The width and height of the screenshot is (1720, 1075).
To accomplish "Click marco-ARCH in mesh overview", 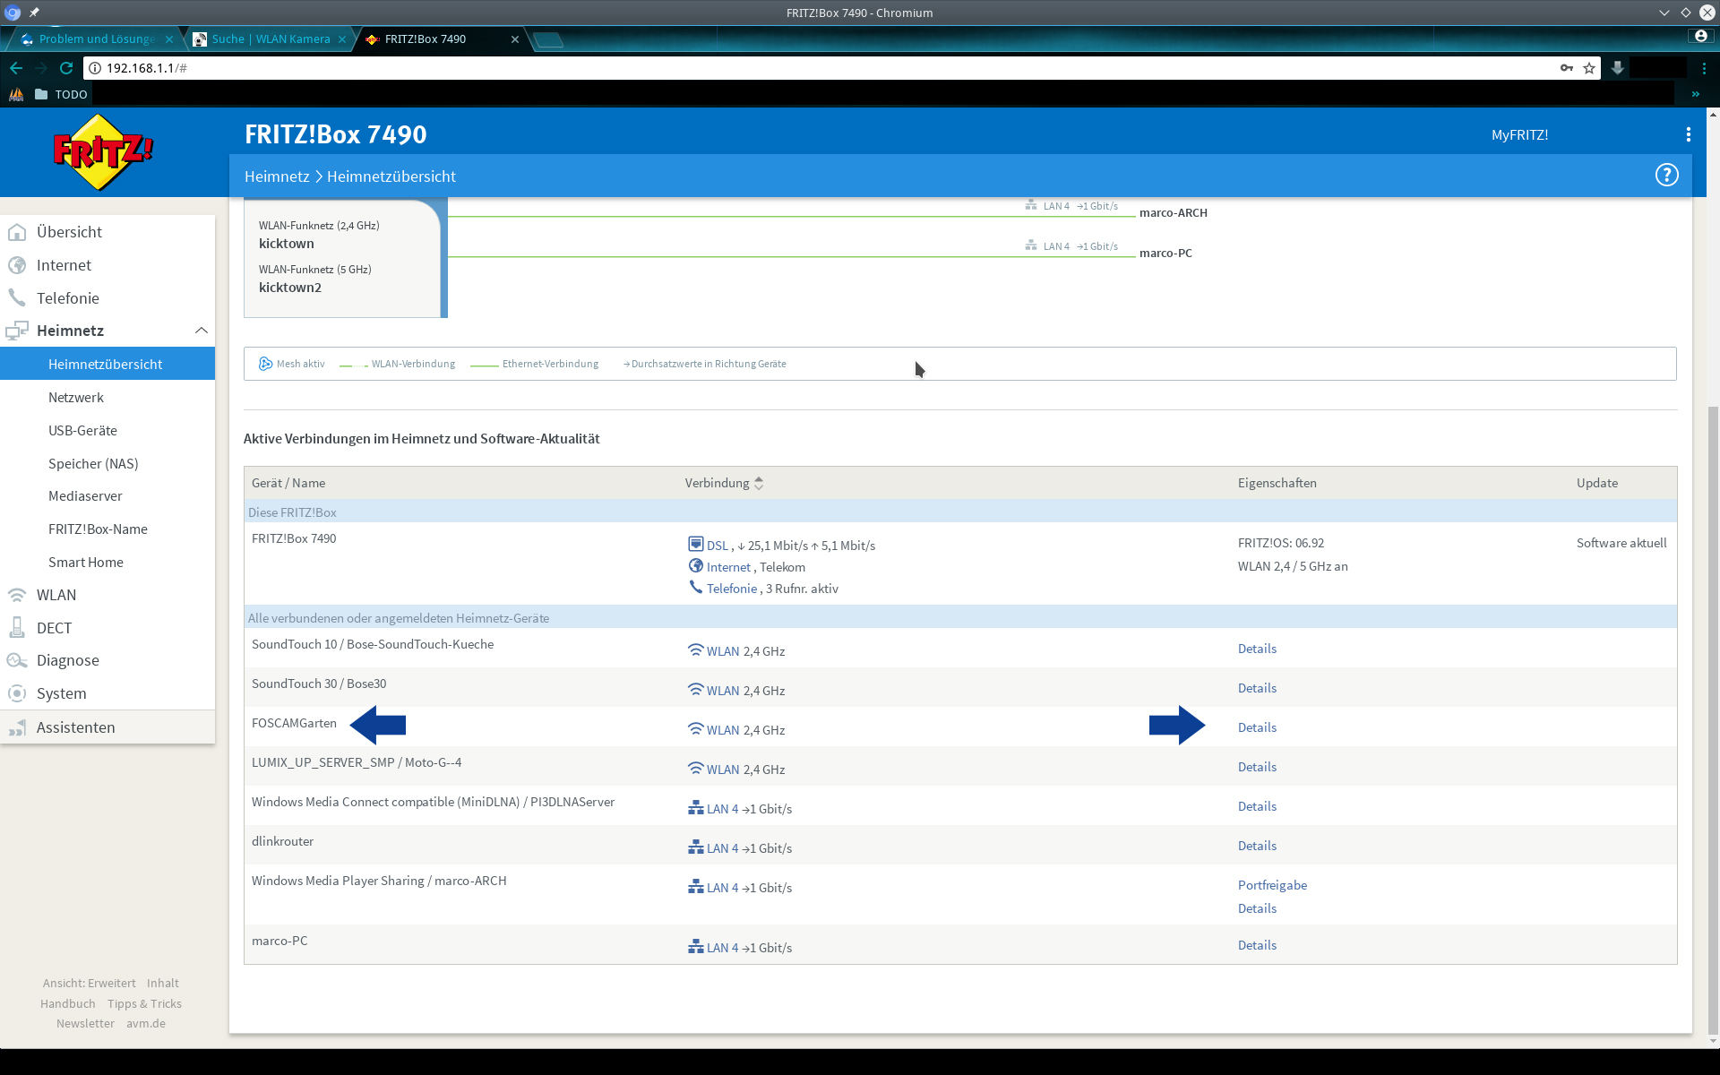I will (x=1173, y=212).
